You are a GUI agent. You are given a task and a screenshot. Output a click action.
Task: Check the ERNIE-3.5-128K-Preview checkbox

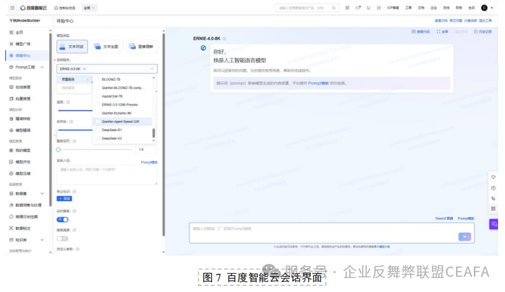coord(98,104)
